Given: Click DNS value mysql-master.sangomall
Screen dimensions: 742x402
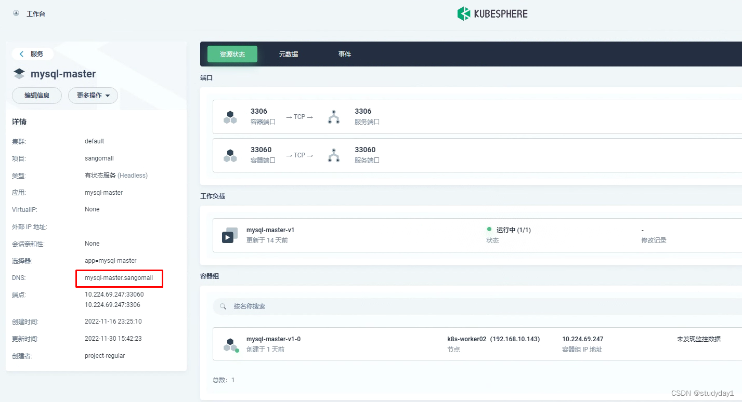Looking at the screenshot, I should click(x=119, y=278).
